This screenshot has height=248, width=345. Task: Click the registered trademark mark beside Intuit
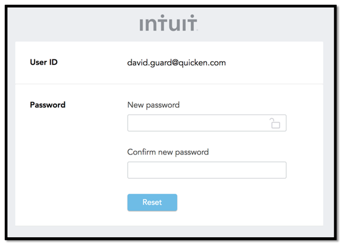(197, 30)
